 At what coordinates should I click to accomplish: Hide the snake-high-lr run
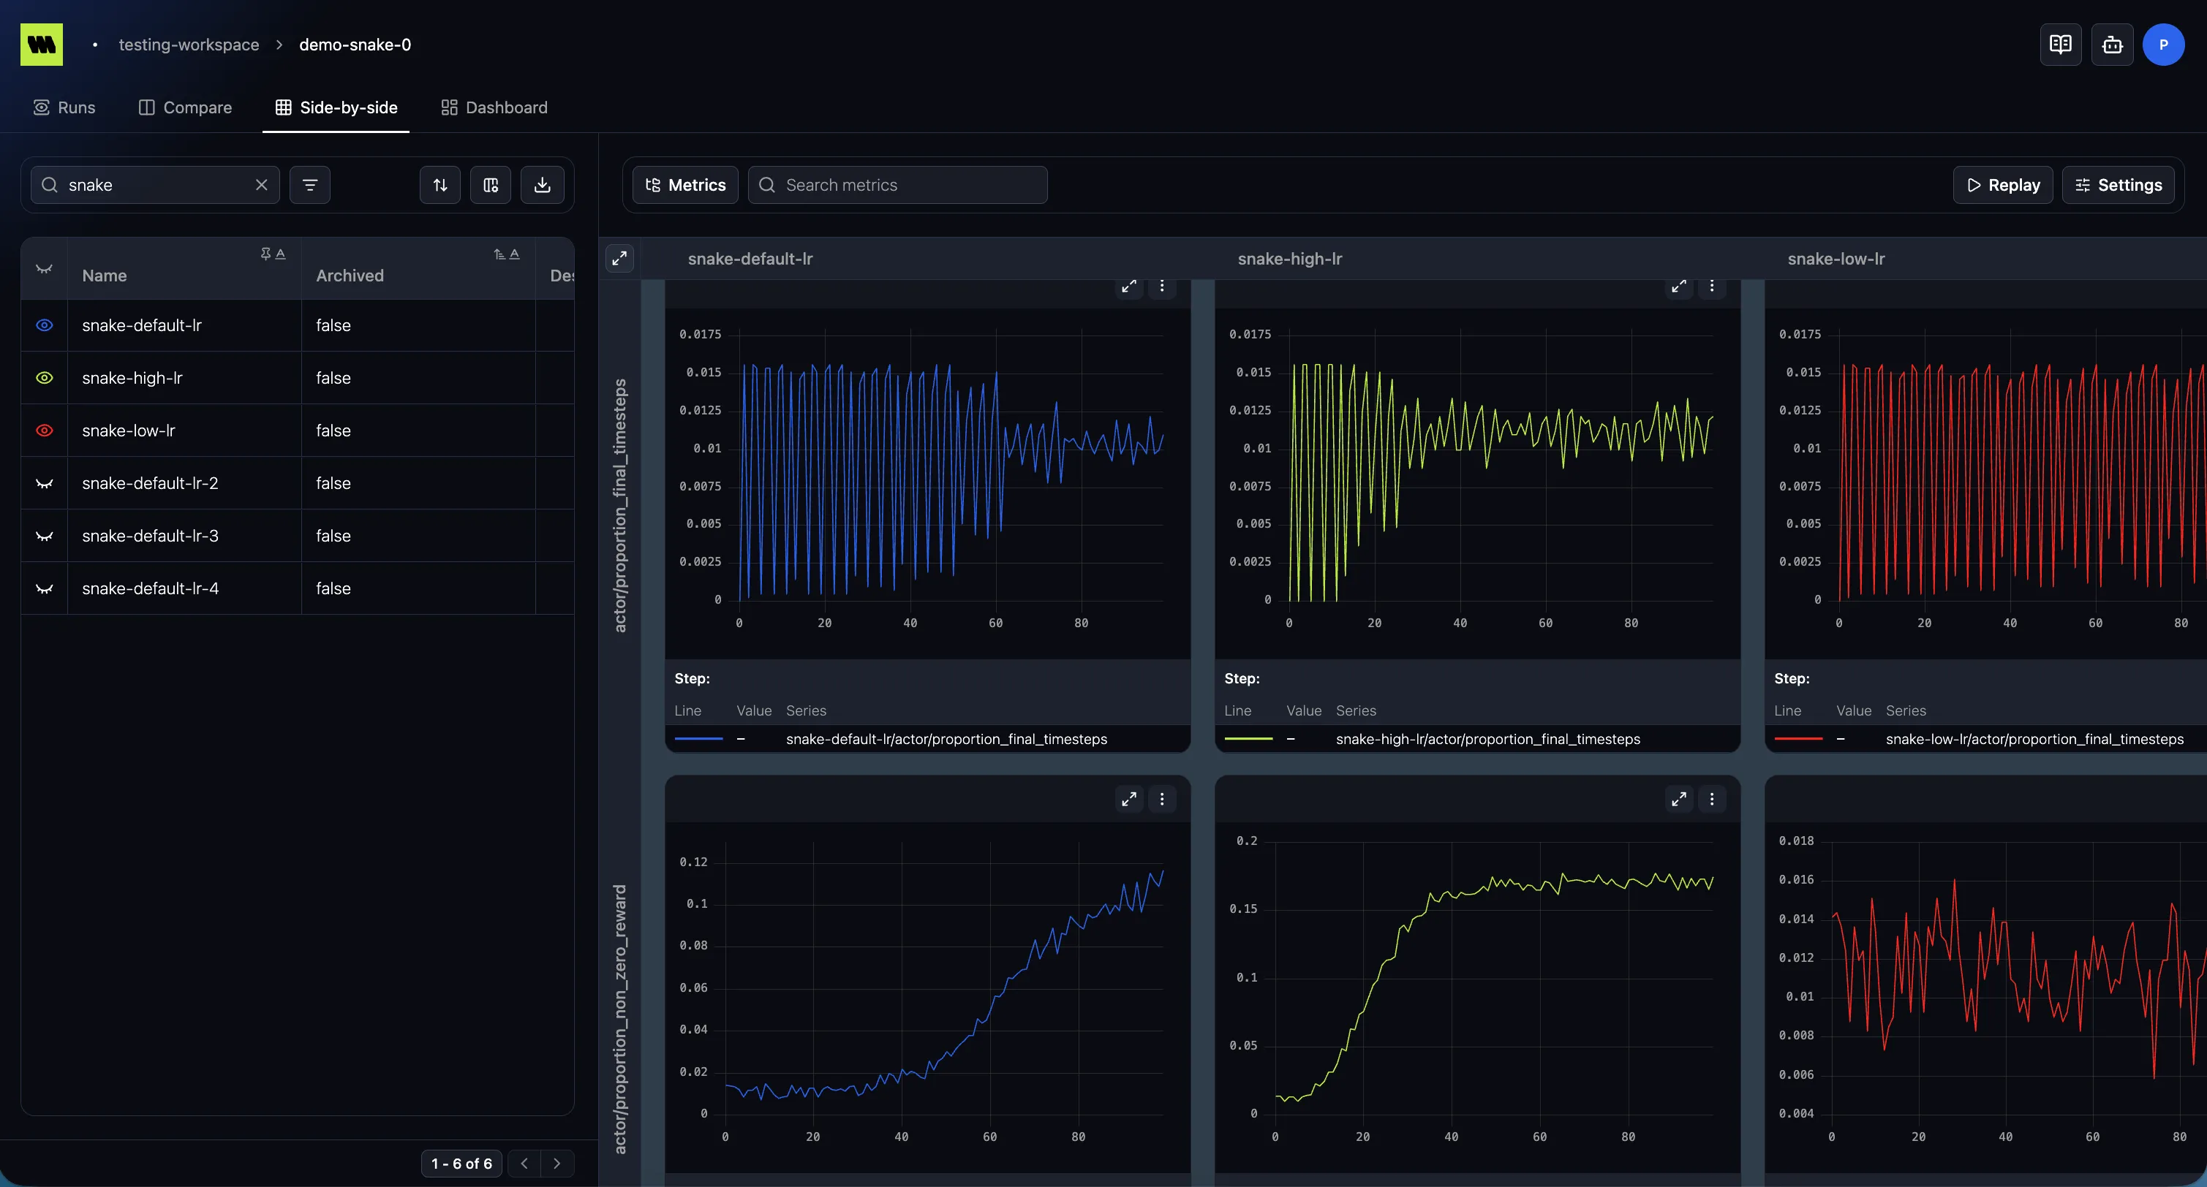coord(45,378)
